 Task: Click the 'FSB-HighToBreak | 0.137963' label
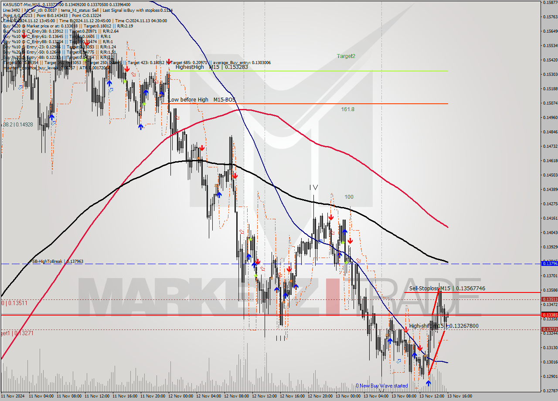pos(56,262)
